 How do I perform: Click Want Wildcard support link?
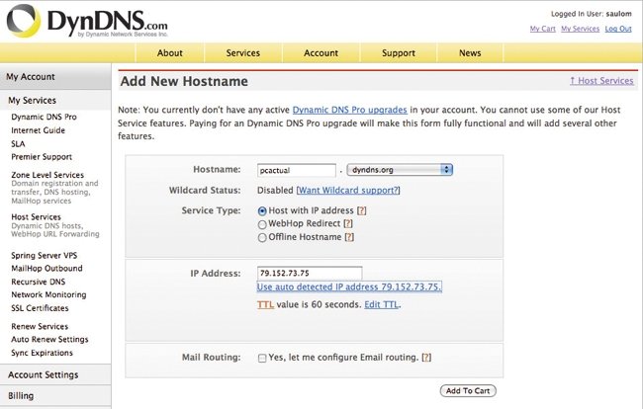click(x=348, y=191)
